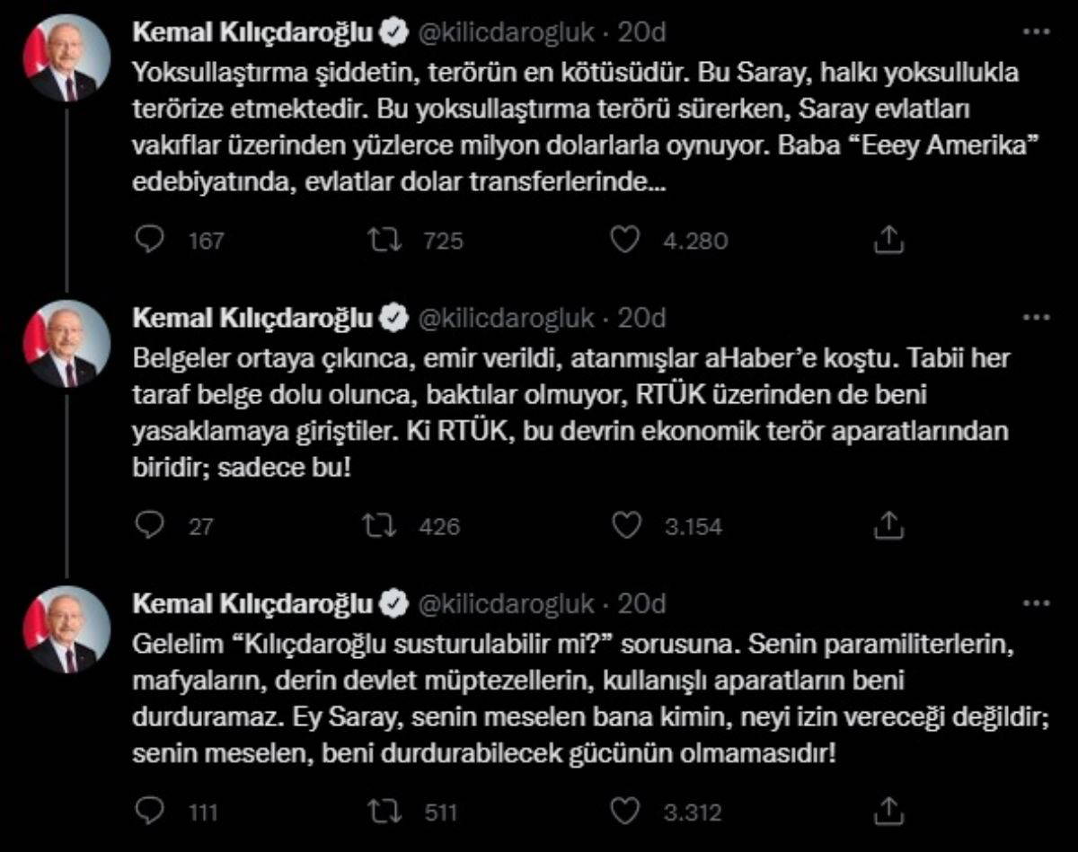
Task: Like the tweet with 3.312 likes
Action: pyautogui.click(x=625, y=812)
